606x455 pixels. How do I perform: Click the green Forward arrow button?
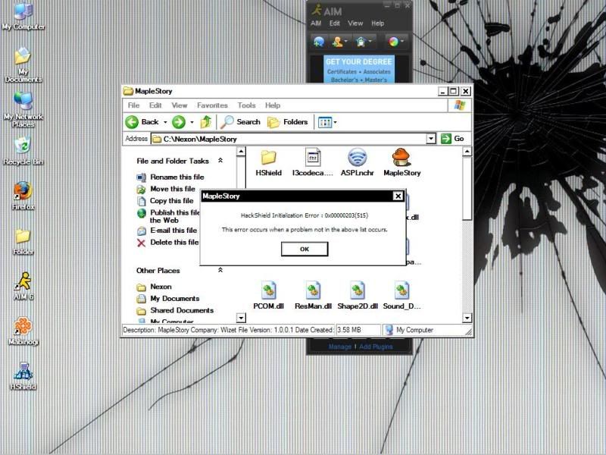[179, 122]
